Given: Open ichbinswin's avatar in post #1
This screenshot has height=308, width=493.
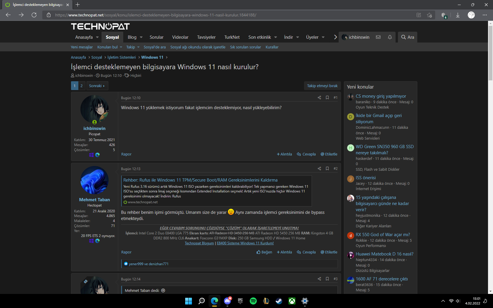Looking at the screenshot, I should coord(94,109).
